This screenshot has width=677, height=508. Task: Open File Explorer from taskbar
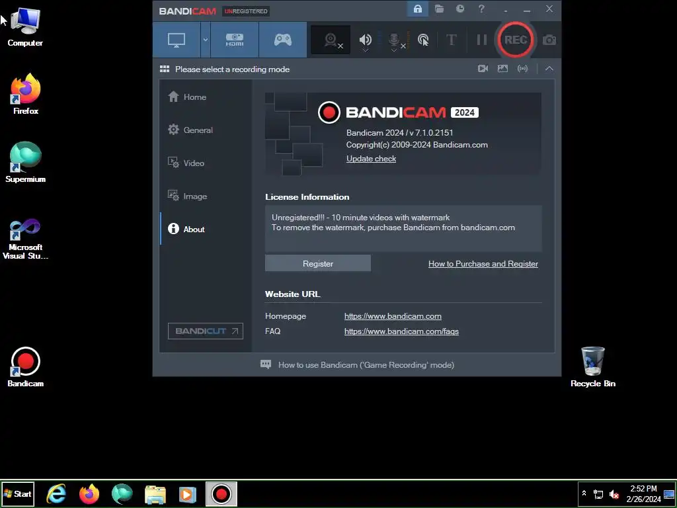[x=155, y=493]
